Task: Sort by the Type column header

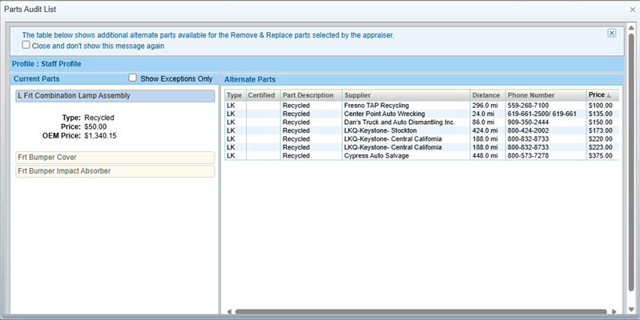Action: coord(235,95)
